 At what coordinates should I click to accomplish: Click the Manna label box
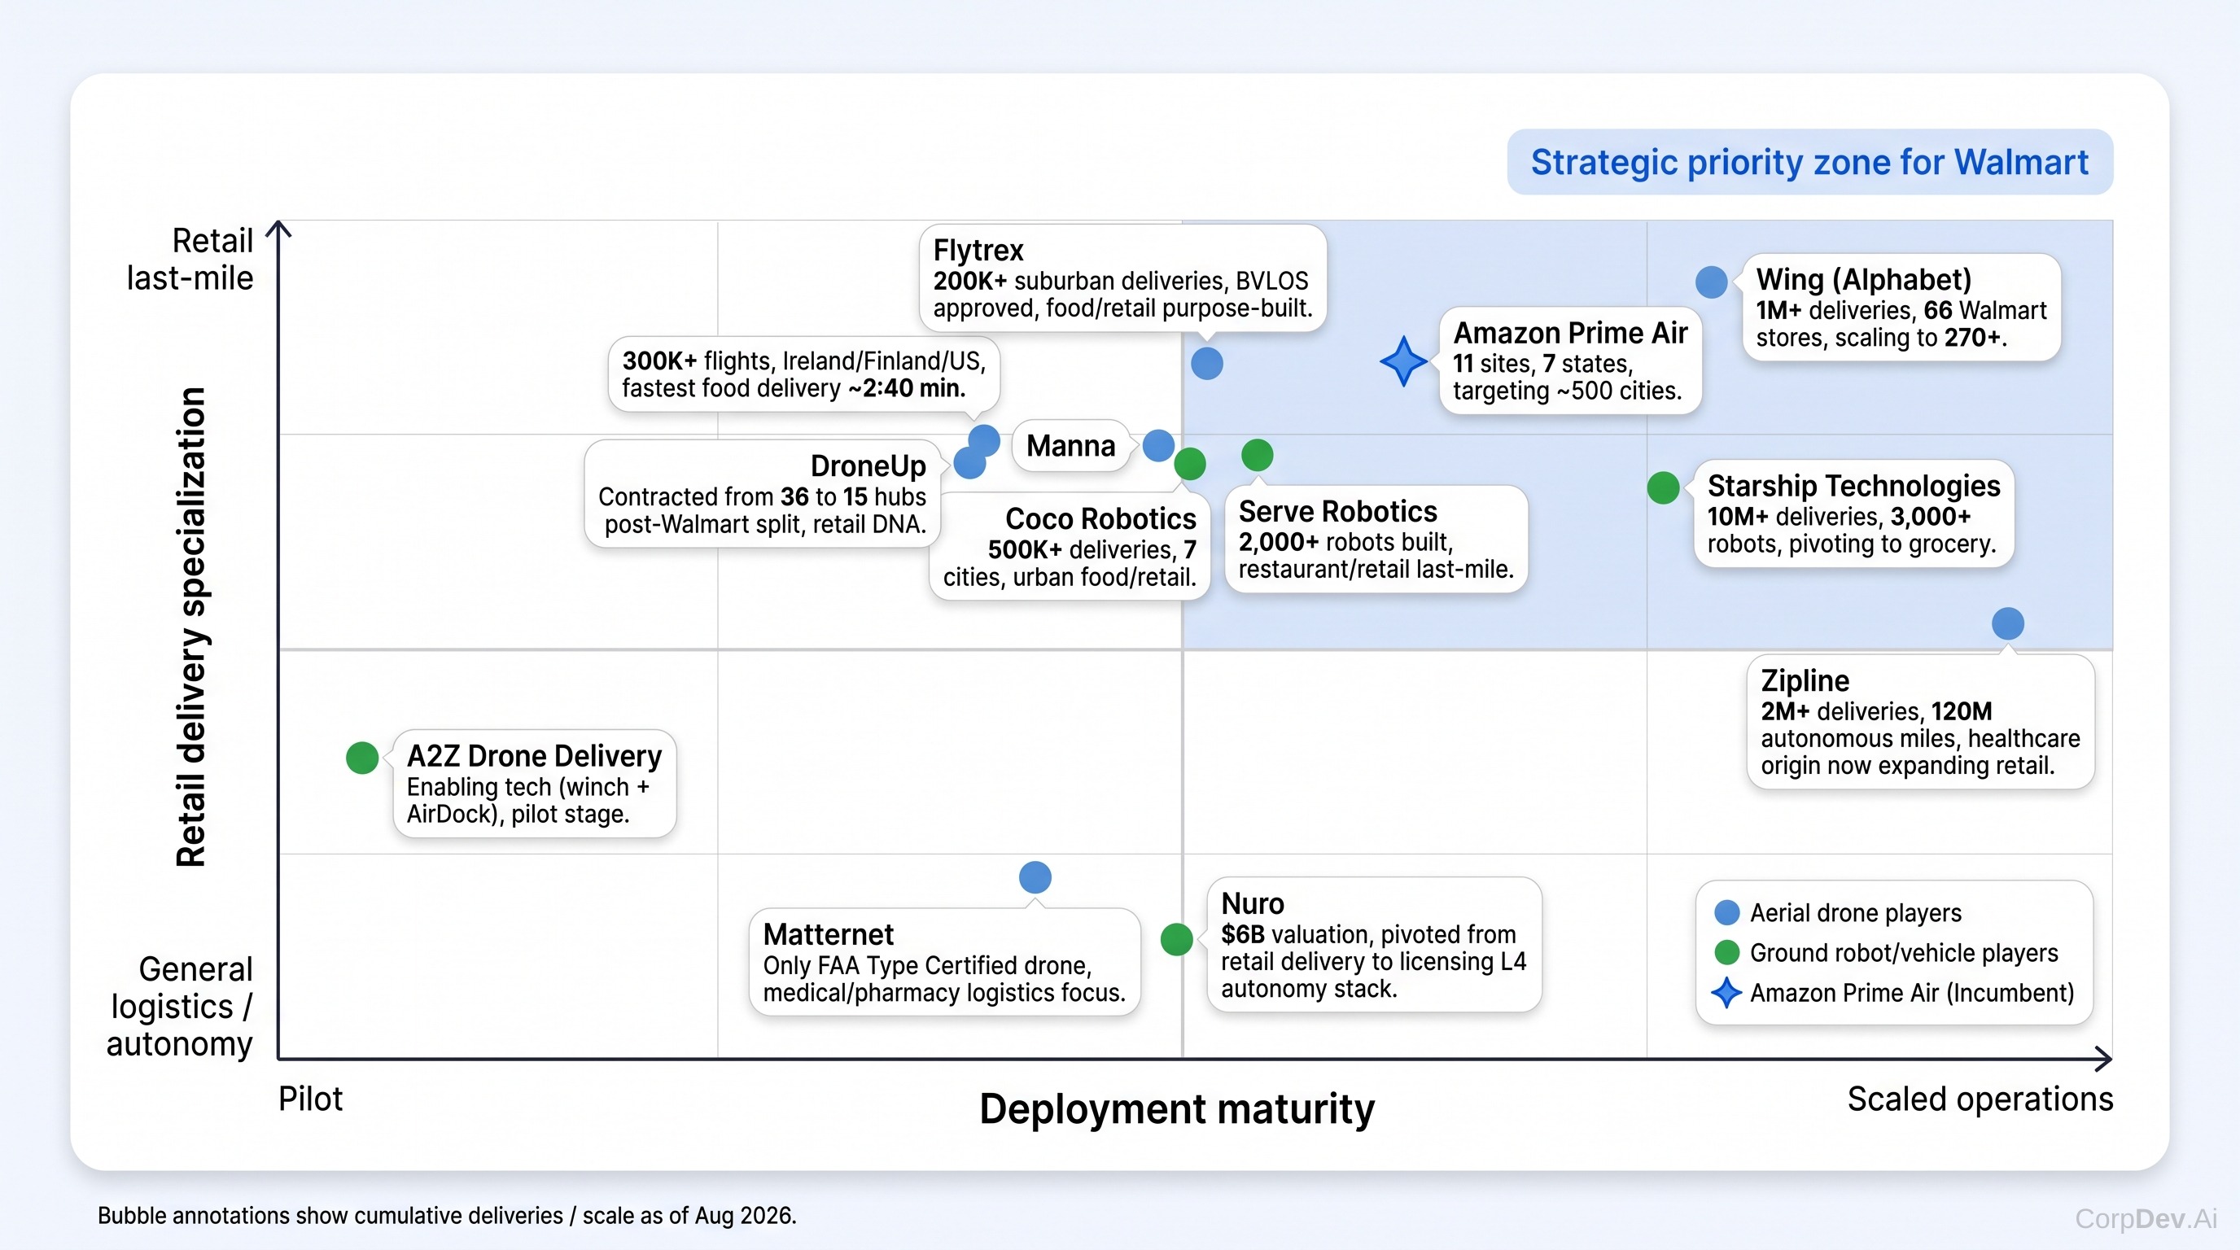click(1070, 446)
